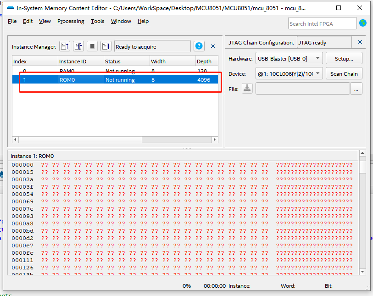Close the JTAG Chain Configuration panel
Viewport: 373px width, 296px height.
click(x=360, y=42)
